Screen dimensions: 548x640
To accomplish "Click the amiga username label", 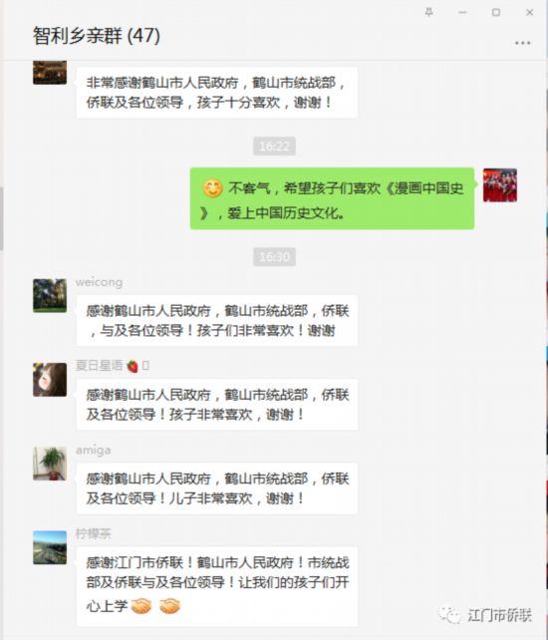I will click(x=93, y=451).
